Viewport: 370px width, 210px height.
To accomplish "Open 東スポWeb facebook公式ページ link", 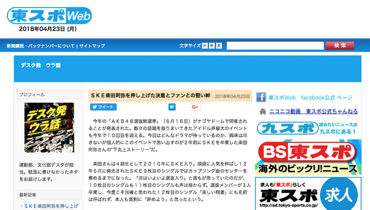I will click(310, 98).
